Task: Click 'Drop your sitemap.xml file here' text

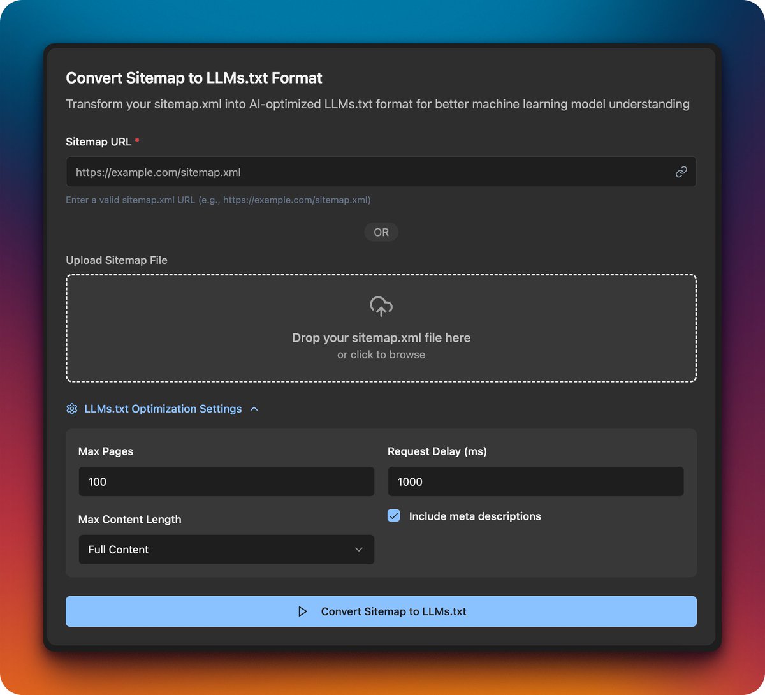Action: coord(381,338)
